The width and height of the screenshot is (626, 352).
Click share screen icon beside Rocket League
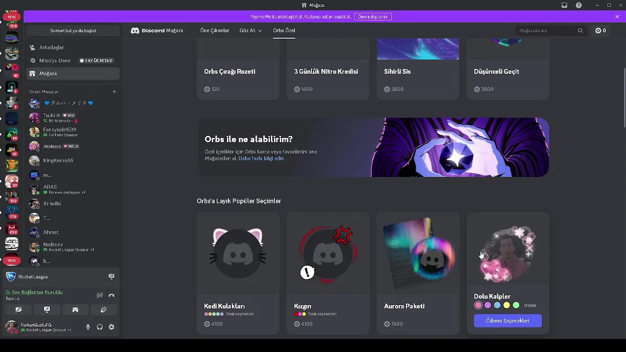pos(112,277)
